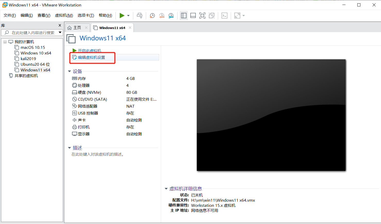Enter full screen mode icon
Viewport: 381px width, 224px height.
(x=202, y=16)
